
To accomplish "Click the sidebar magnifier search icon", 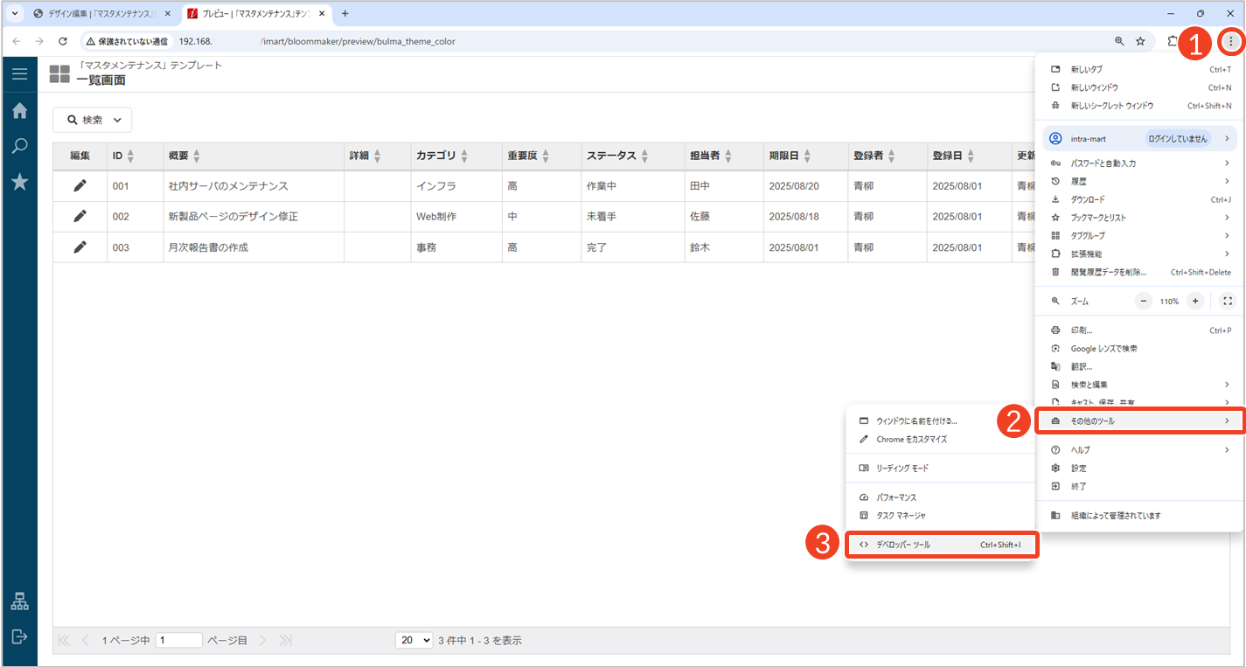I will point(19,146).
